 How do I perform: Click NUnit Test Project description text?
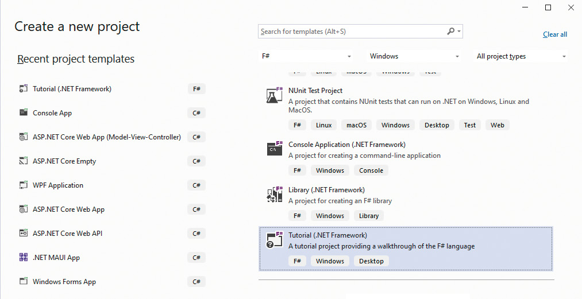tap(408, 106)
